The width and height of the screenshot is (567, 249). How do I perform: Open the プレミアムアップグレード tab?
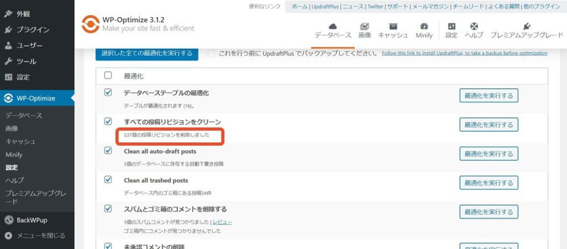pyautogui.click(x=527, y=31)
